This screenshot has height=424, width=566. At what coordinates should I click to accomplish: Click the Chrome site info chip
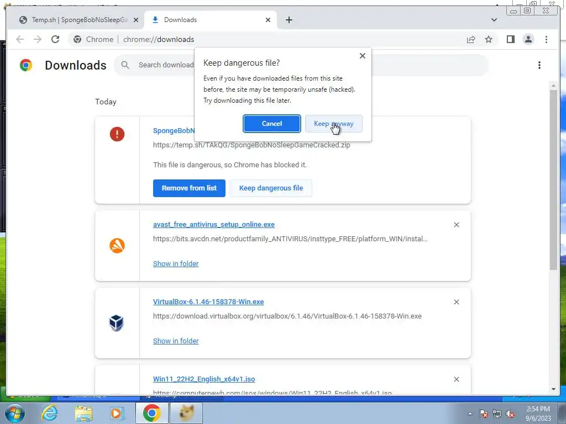(x=93, y=39)
